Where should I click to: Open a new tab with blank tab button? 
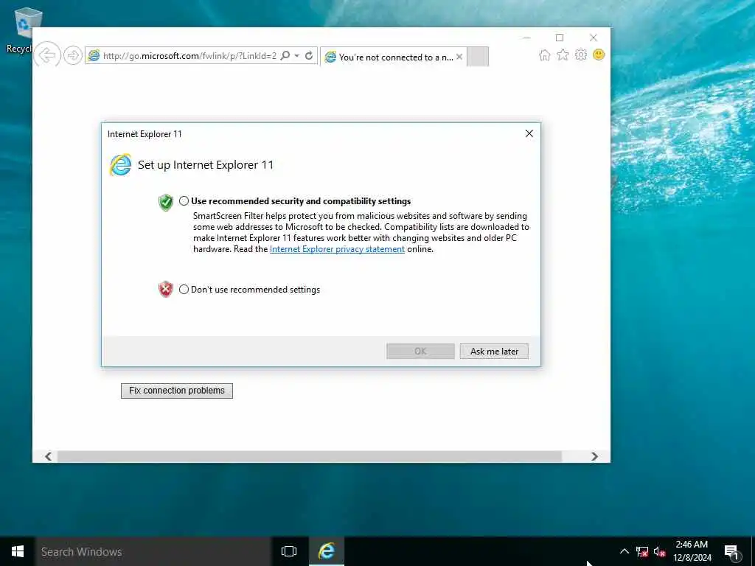coord(478,56)
